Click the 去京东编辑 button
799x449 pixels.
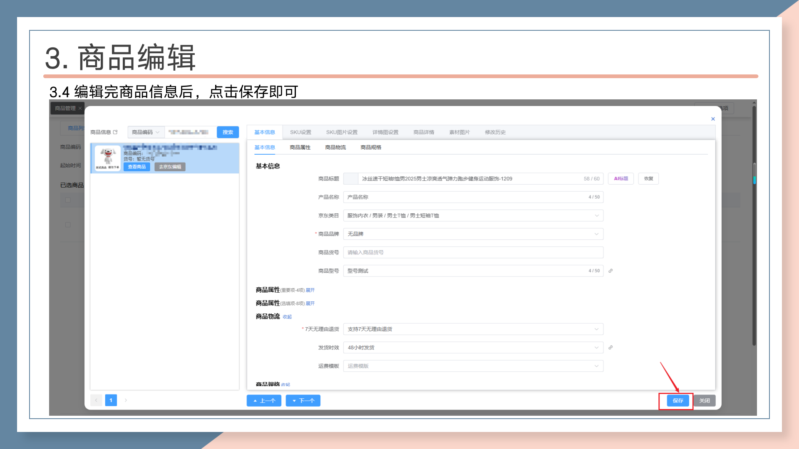pyautogui.click(x=170, y=167)
